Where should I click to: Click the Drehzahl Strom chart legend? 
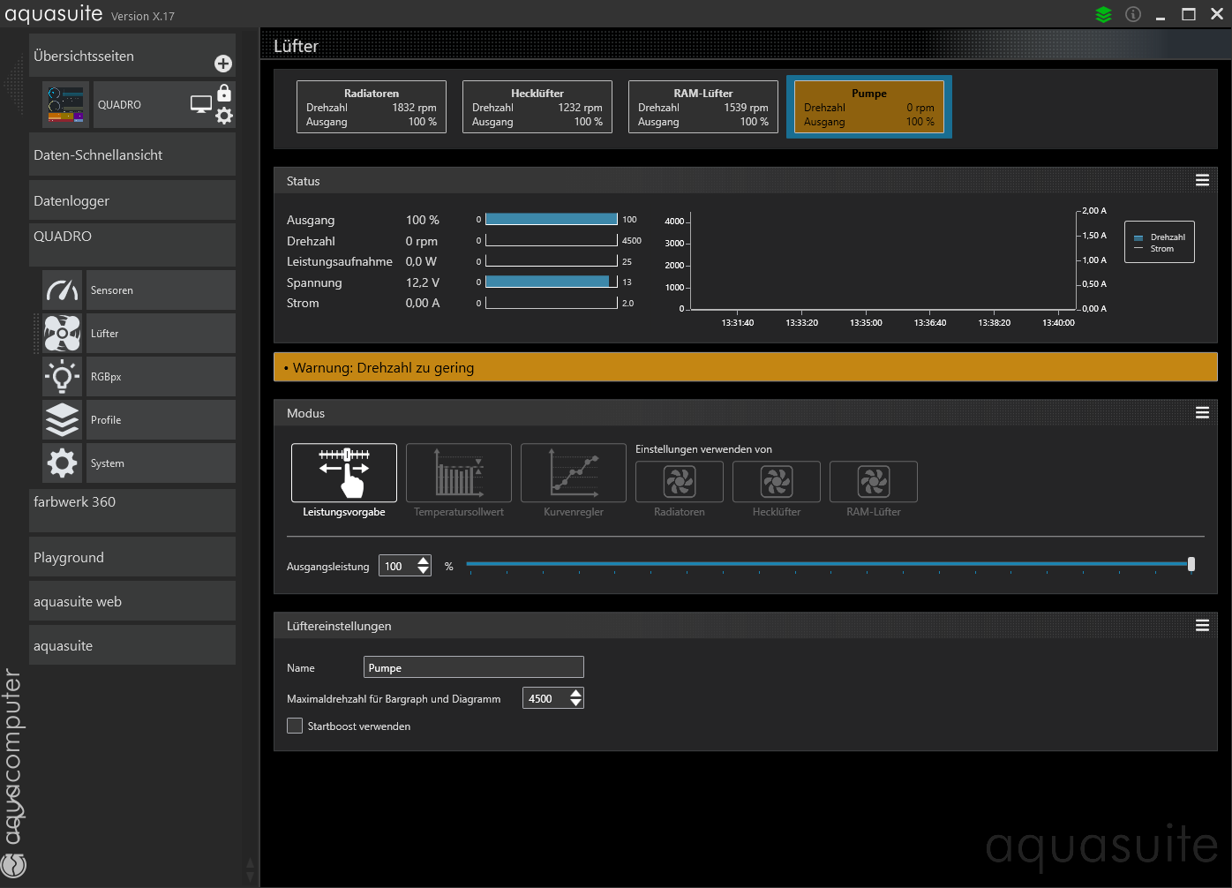click(x=1160, y=242)
